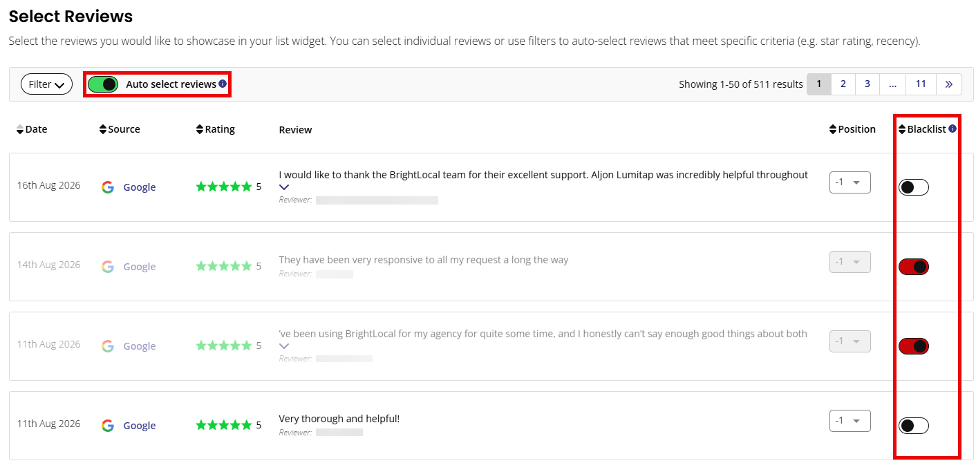Open Position dropdown for 16th Aug review

pos(850,182)
